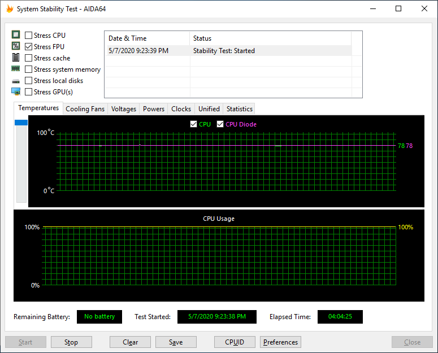
Task: Click the Save button
Action: tap(176, 342)
